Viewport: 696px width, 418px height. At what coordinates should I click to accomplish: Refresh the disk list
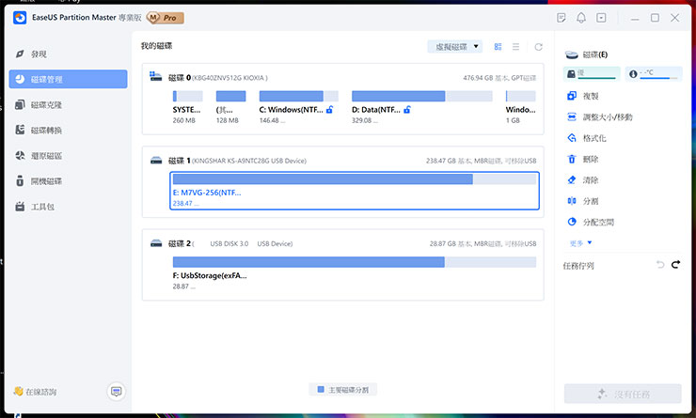tap(538, 47)
